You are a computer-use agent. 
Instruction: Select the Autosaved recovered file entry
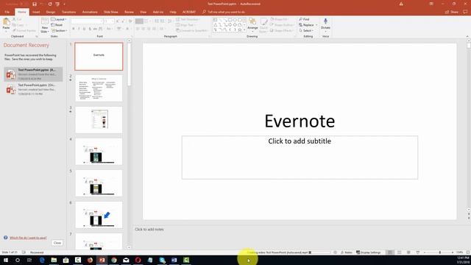click(33, 74)
